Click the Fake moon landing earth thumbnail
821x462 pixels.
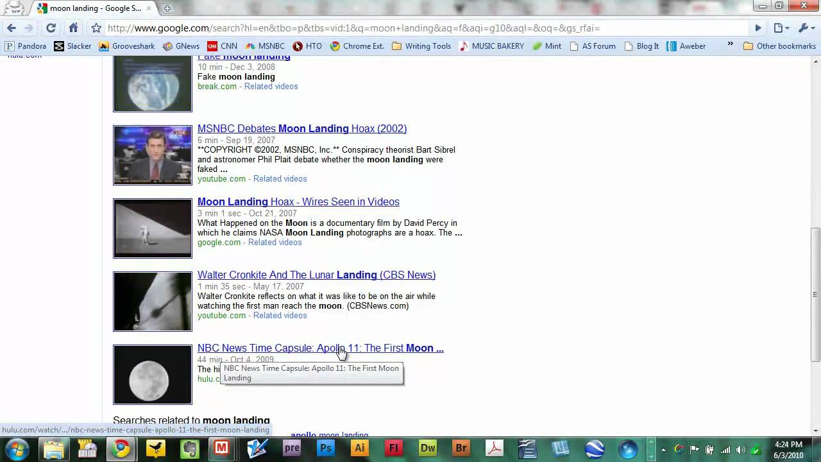pyautogui.click(x=153, y=83)
